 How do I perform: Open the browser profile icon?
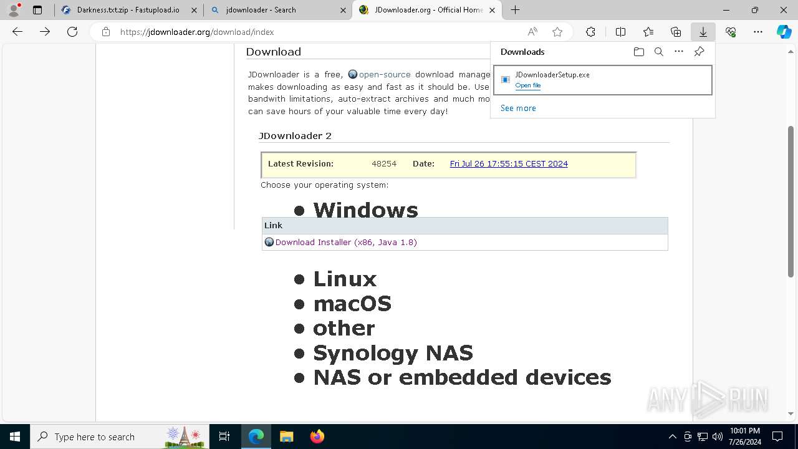[x=14, y=10]
